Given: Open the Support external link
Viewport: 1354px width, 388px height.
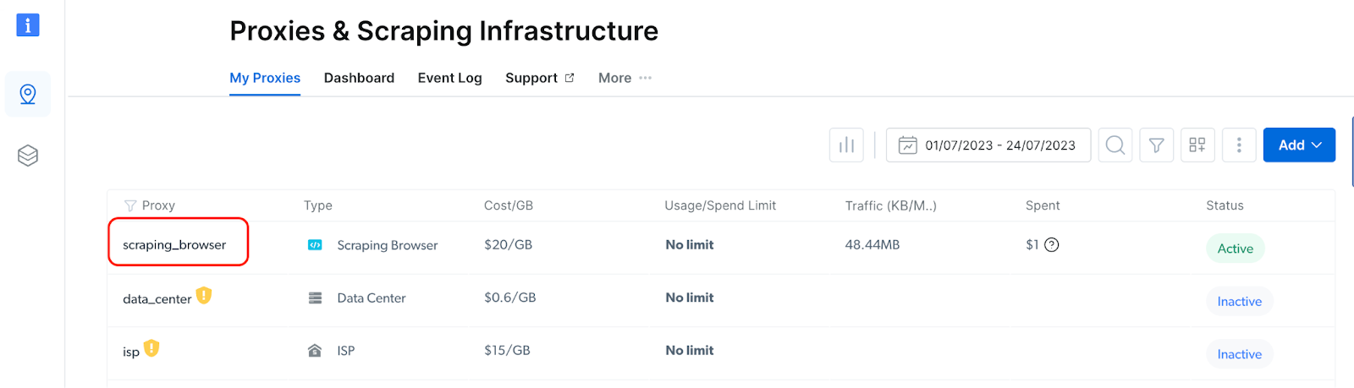Looking at the screenshot, I should pos(540,78).
